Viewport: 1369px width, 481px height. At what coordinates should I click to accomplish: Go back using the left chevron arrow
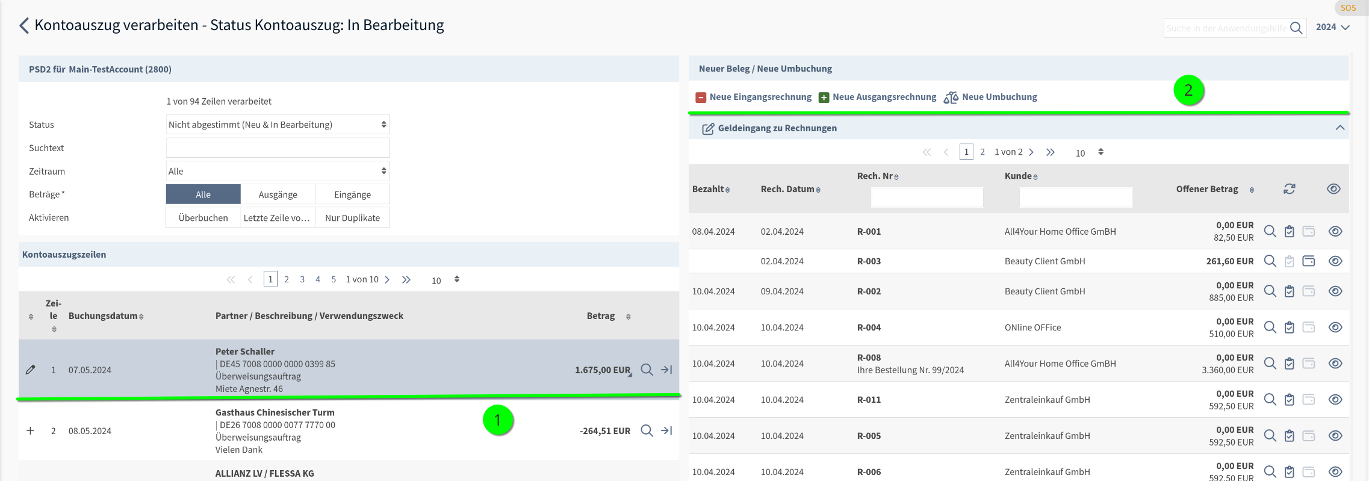point(24,25)
